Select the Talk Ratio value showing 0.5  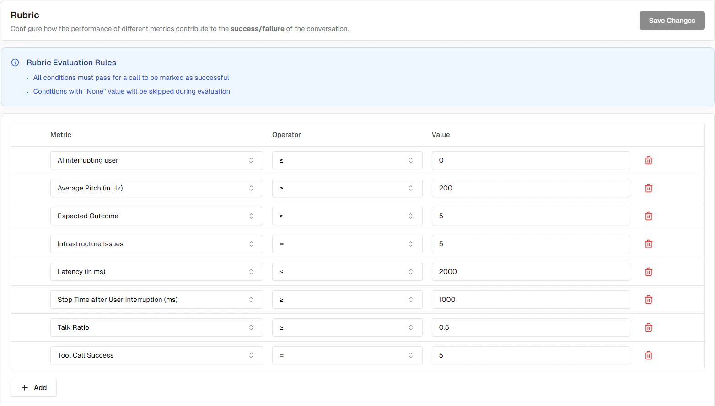pyautogui.click(x=531, y=327)
